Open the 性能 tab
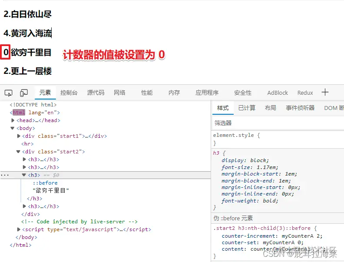The height and width of the screenshot is (262, 344). click(x=147, y=93)
